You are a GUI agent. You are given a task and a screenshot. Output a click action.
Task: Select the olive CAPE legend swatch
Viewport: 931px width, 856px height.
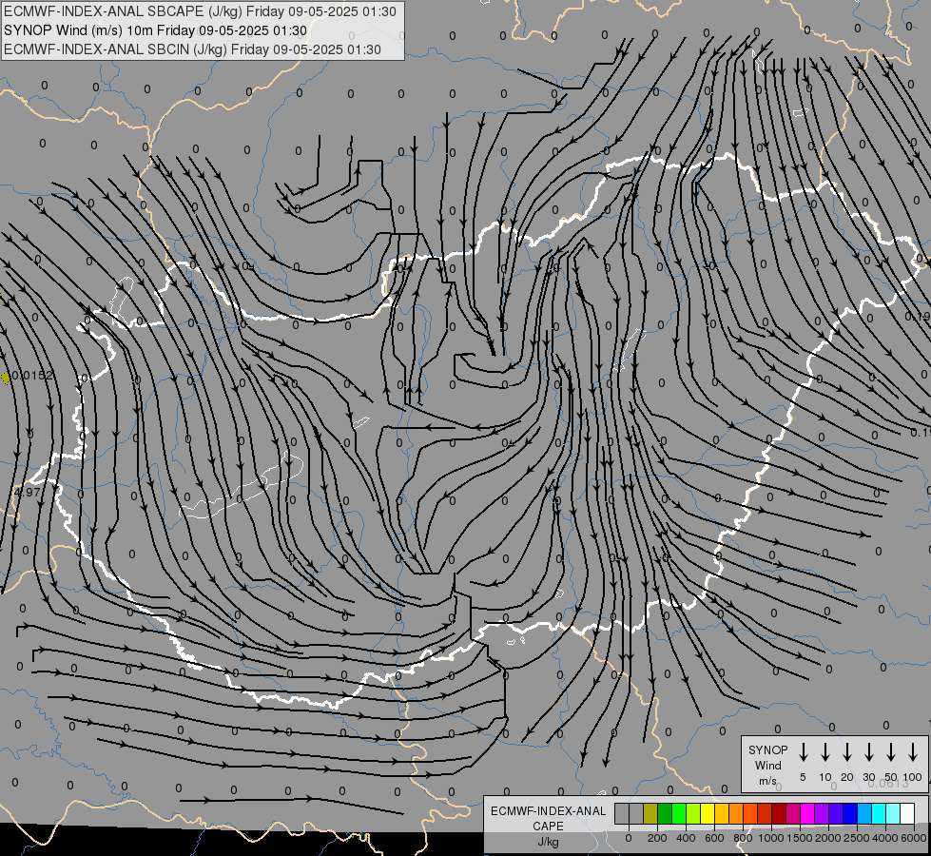pyautogui.click(x=650, y=813)
